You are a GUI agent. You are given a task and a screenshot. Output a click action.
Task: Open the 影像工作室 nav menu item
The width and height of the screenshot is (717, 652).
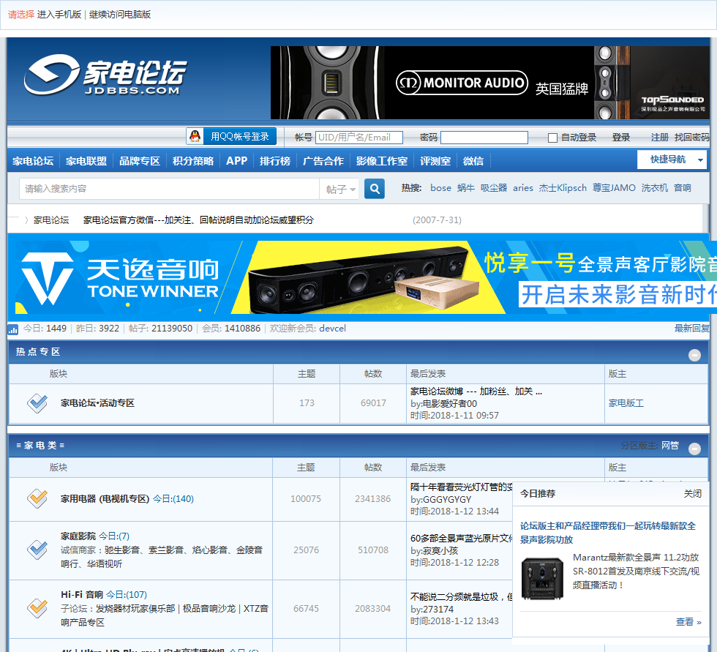pos(382,161)
